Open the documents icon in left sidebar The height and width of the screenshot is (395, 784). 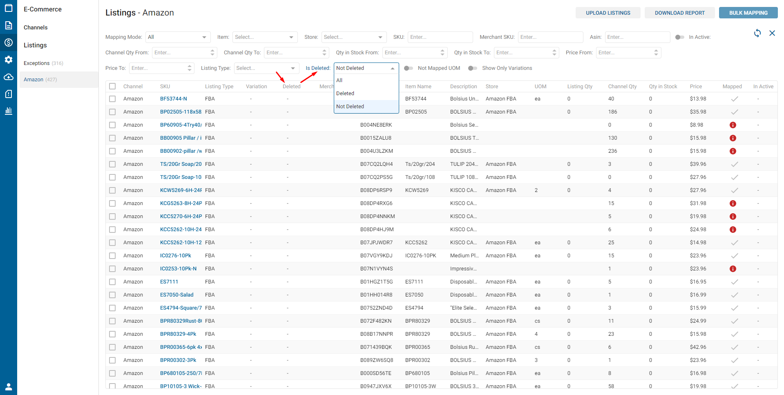(x=8, y=25)
